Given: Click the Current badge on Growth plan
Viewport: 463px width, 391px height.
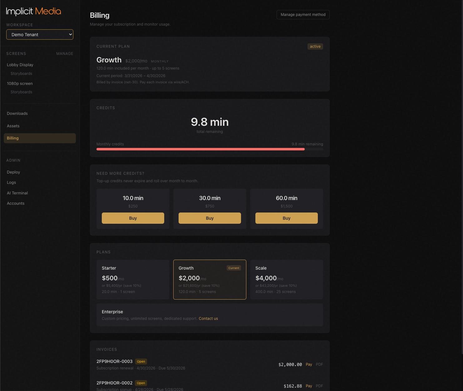Looking at the screenshot, I should 234,268.
